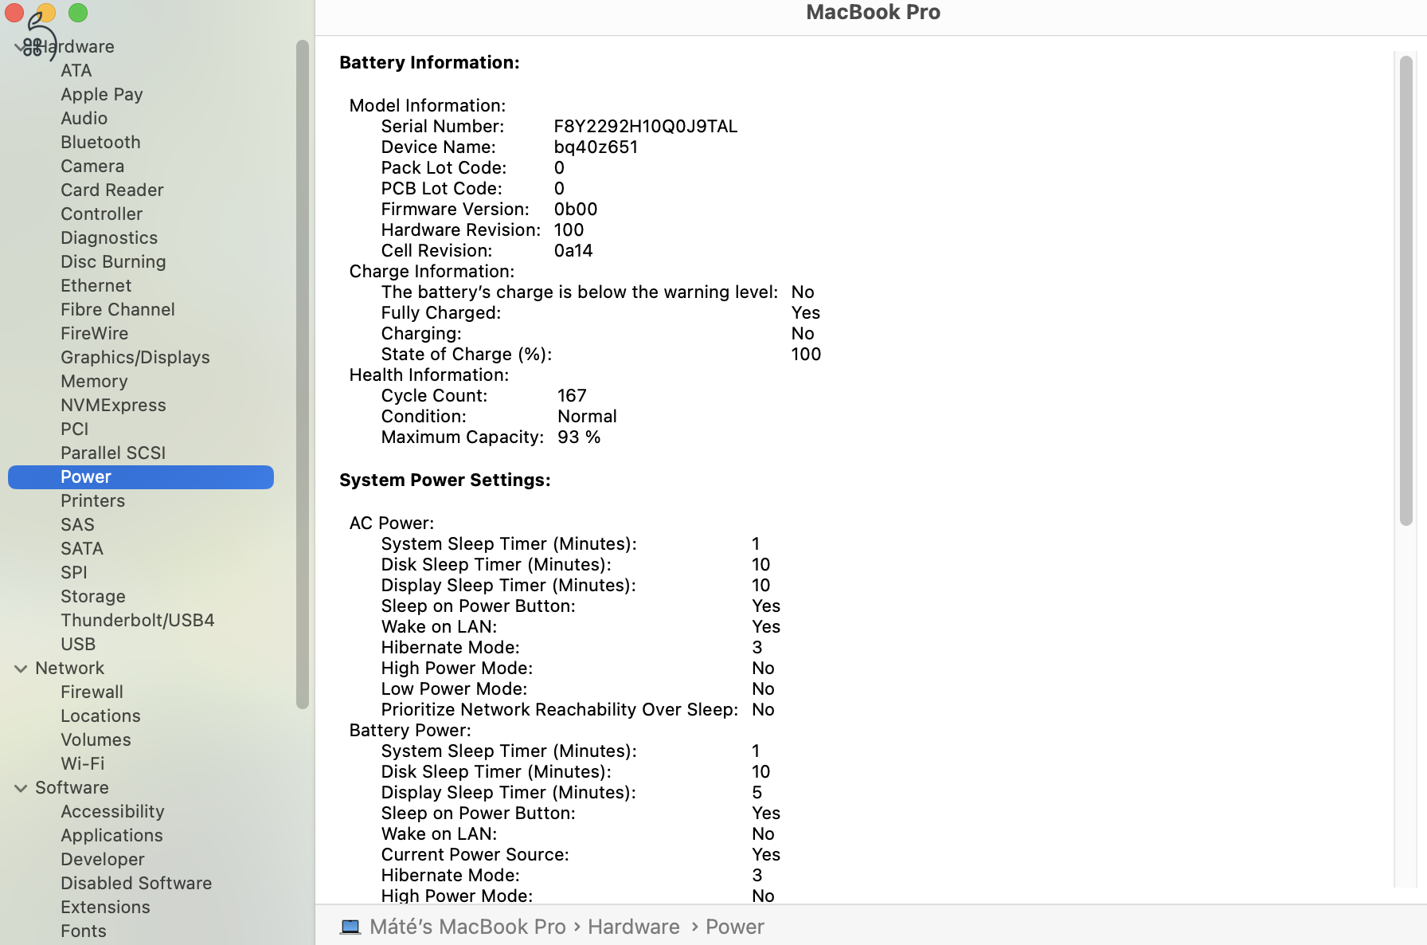Click the Device Name bq40z651 value
This screenshot has height=945, width=1427.
[596, 147]
